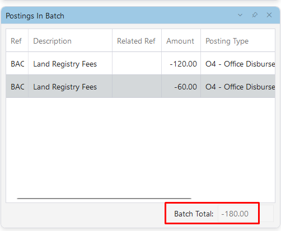The width and height of the screenshot is (281, 231).
Task: Pin the Postings In Batch panel
Action: 255,15
